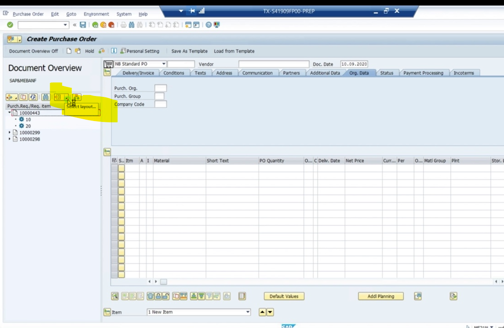Image resolution: width=504 pixels, height=328 pixels.
Task: Click the magnifier Item Details icon below the item table
Action: pyautogui.click(x=115, y=296)
